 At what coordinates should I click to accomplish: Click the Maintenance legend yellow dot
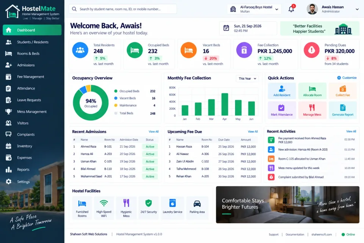116,105
